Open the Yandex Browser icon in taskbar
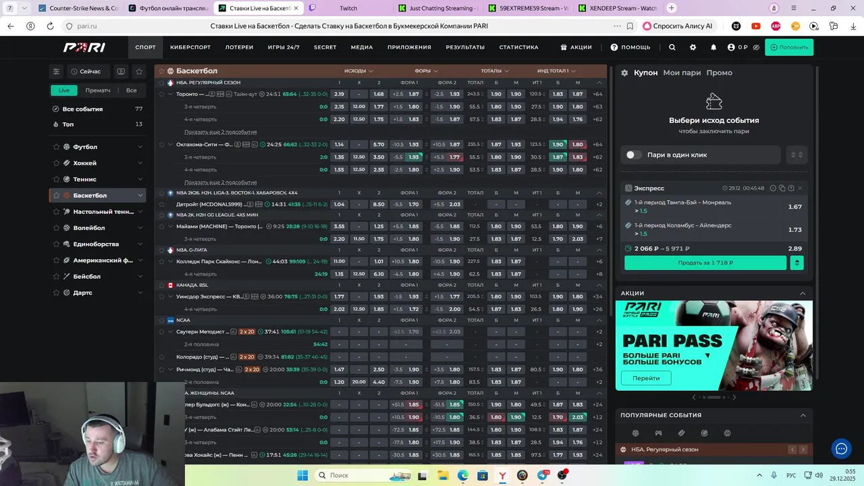Image resolution: width=864 pixels, height=486 pixels. (x=502, y=475)
